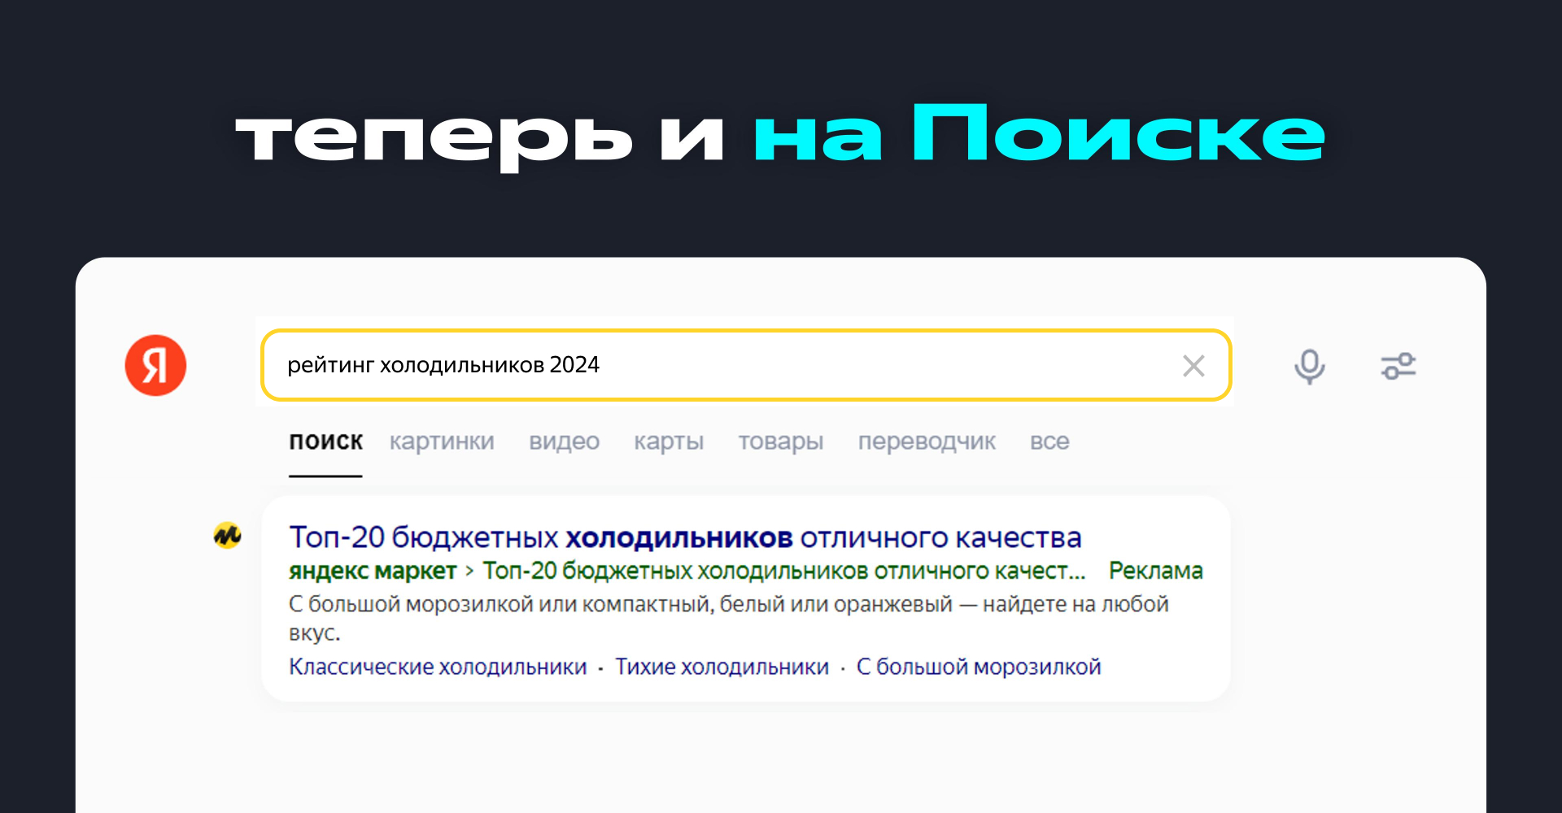Open search settings sliders icon
The height and width of the screenshot is (813, 1562).
coord(1398,367)
